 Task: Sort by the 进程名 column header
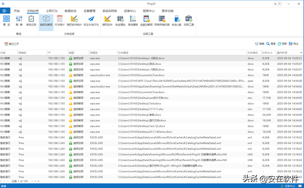pyautogui.click(x=103, y=53)
